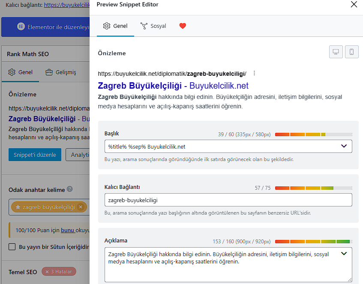This screenshot has height=284, width=363.
Task: Click the Elementor logo icon
Action: click(21, 27)
